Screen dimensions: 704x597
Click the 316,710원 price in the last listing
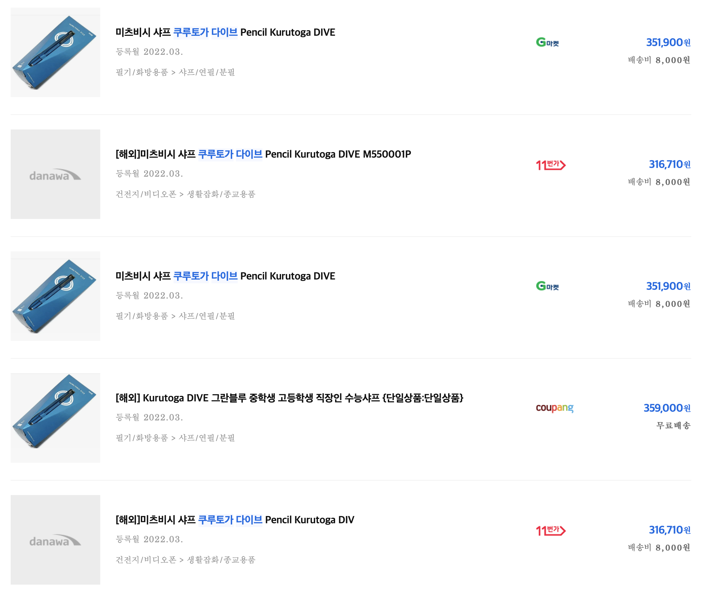669,530
